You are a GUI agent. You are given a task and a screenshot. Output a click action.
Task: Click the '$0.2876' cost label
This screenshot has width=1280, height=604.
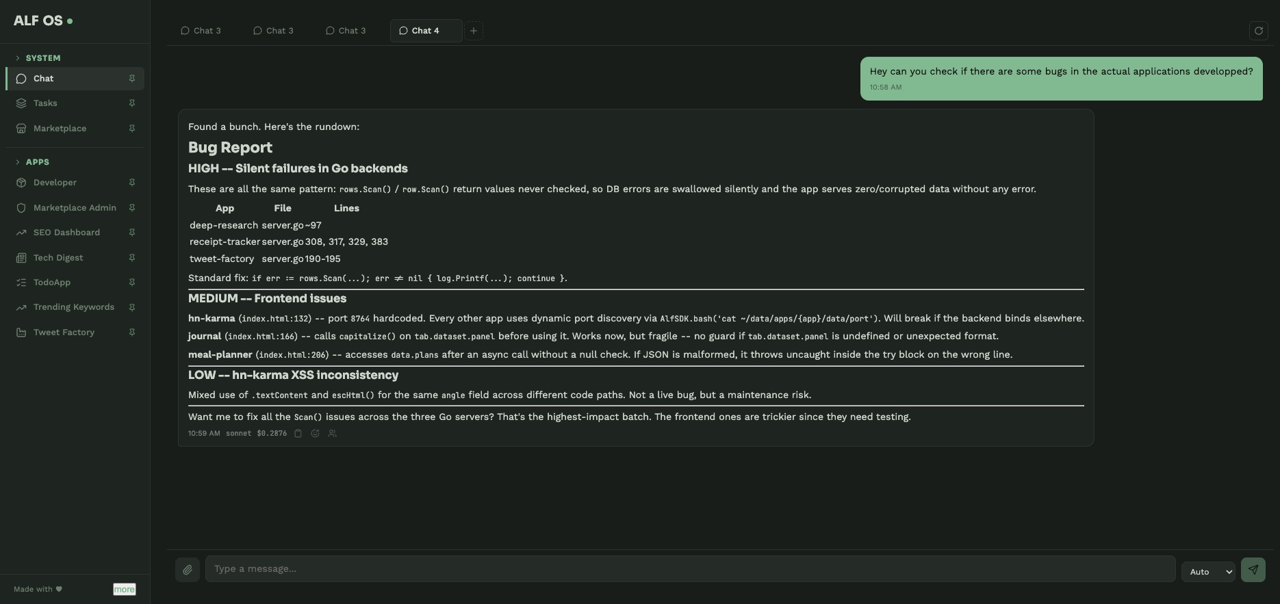point(272,433)
